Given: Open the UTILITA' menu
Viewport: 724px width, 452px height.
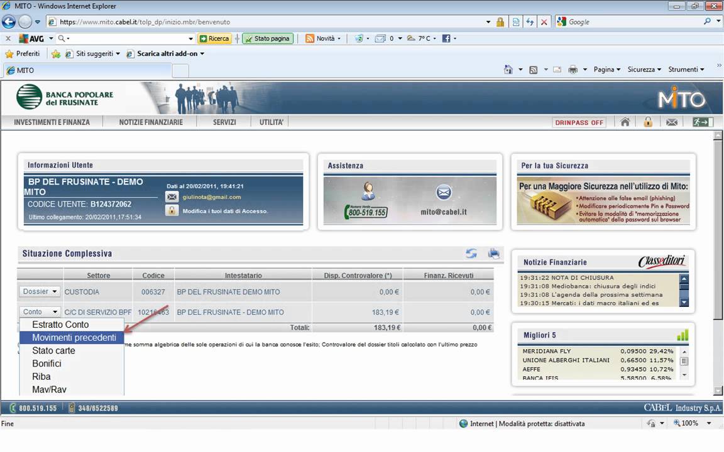Looking at the screenshot, I should pos(271,122).
